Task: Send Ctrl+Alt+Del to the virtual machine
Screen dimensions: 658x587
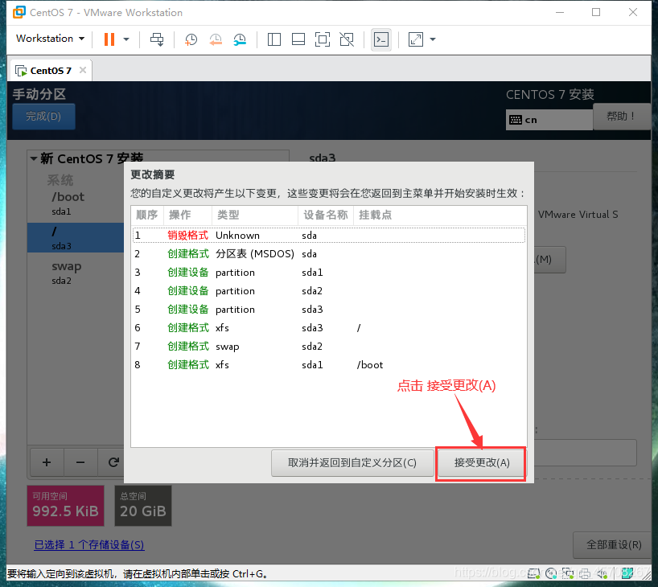Action: point(158,39)
